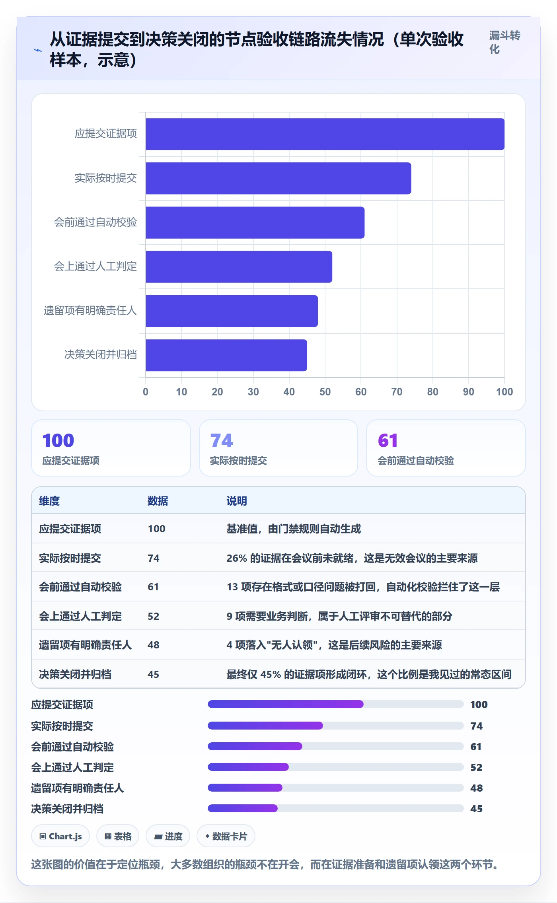Click table cell starting with 13 项存在格式
557x903 pixels.
coord(363,587)
